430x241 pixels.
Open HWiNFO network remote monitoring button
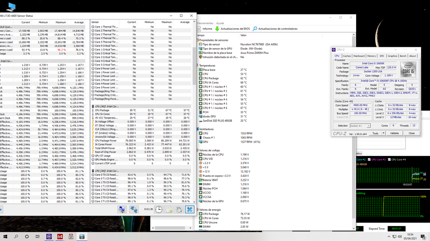pos(134,210)
